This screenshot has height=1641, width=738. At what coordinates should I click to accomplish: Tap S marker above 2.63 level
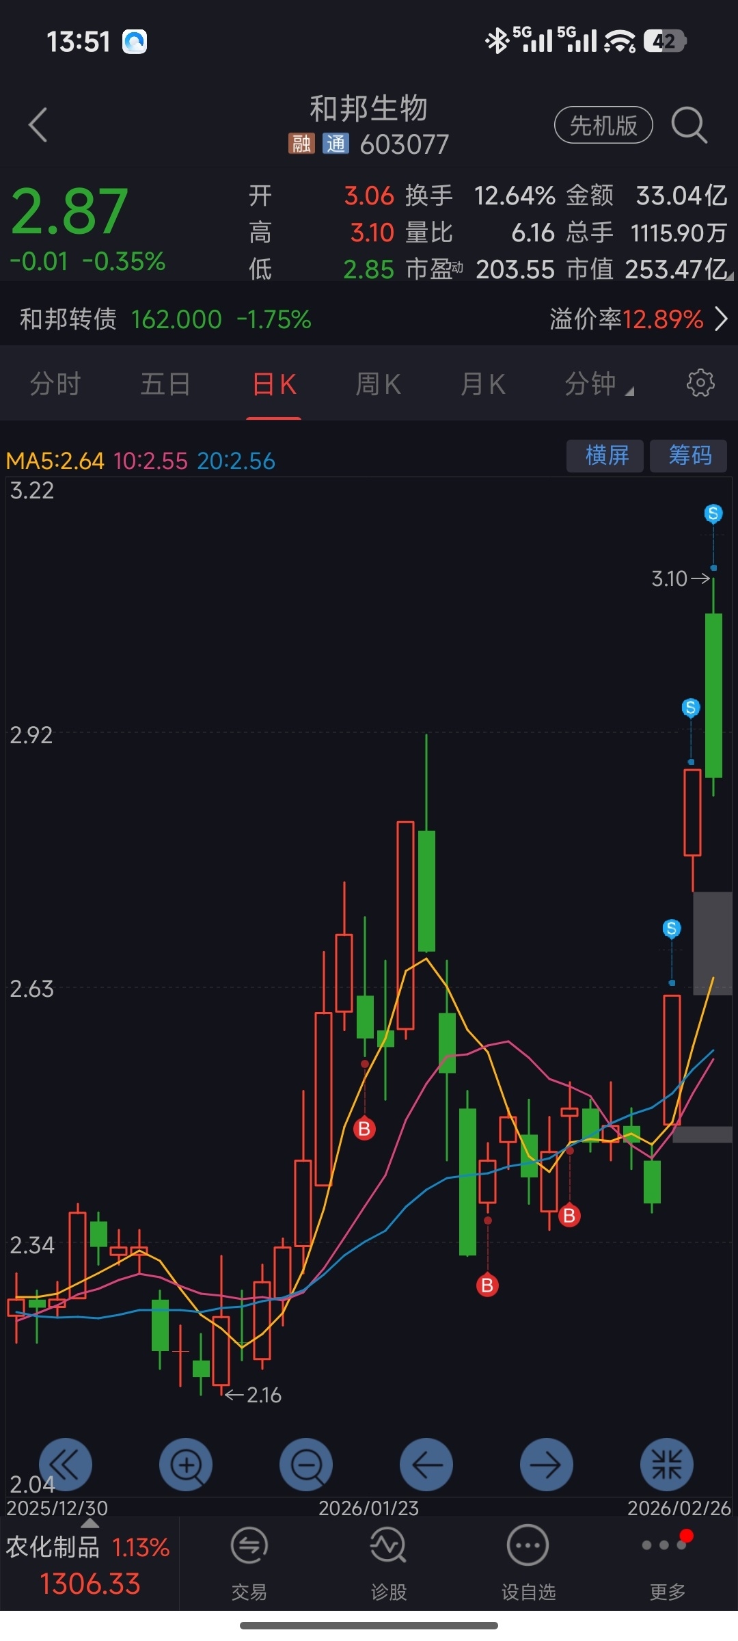(x=672, y=928)
